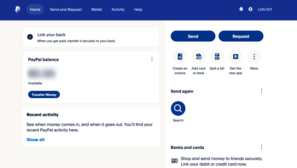Choose the Split a bill icon

tap(217, 56)
